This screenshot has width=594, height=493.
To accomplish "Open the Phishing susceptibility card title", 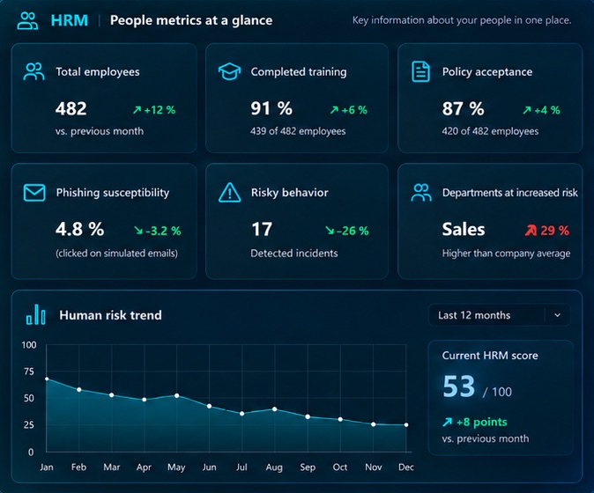I will point(113,193).
